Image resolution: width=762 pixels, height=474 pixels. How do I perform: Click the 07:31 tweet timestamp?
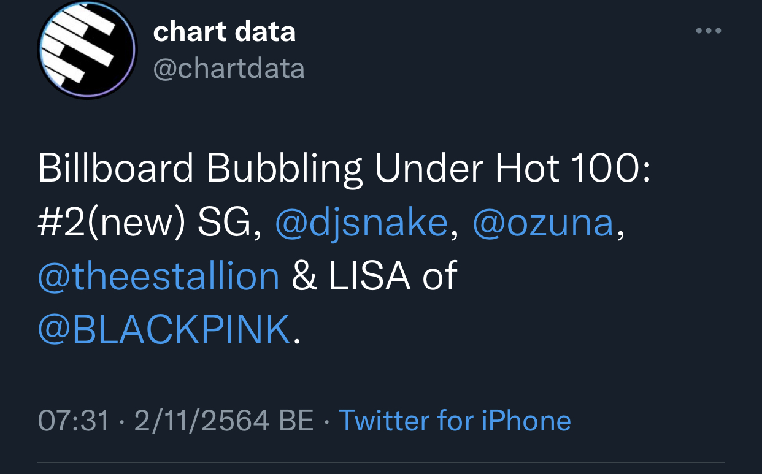point(74,421)
